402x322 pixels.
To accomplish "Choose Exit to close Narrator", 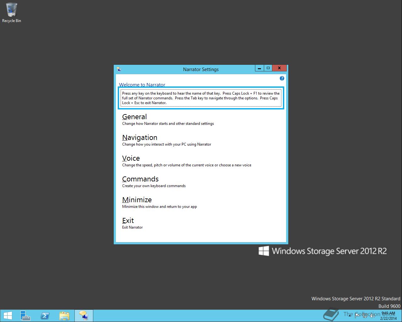I will point(128,220).
